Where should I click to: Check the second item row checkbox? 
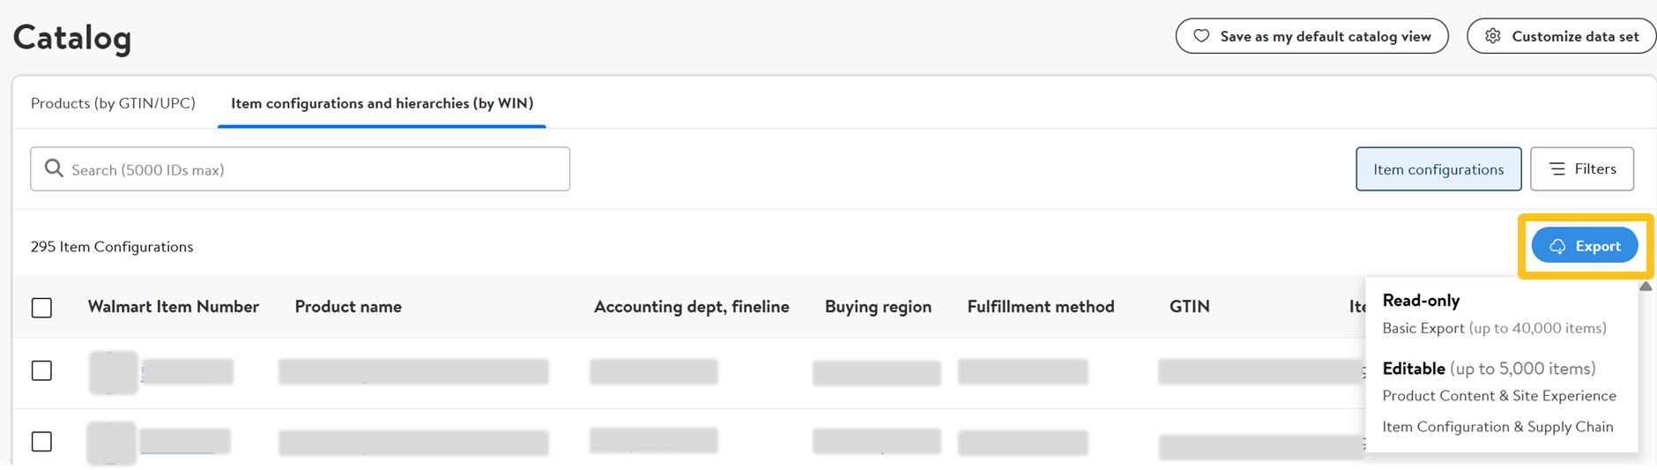(x=41, y=442)
